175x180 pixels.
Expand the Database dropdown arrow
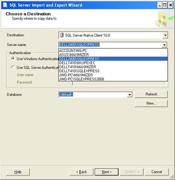130,95
